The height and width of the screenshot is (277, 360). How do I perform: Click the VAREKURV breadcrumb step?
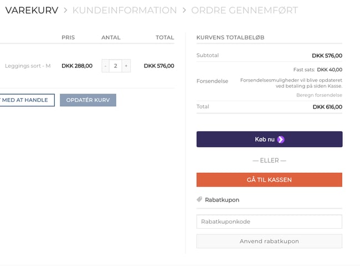coord(32,11)
